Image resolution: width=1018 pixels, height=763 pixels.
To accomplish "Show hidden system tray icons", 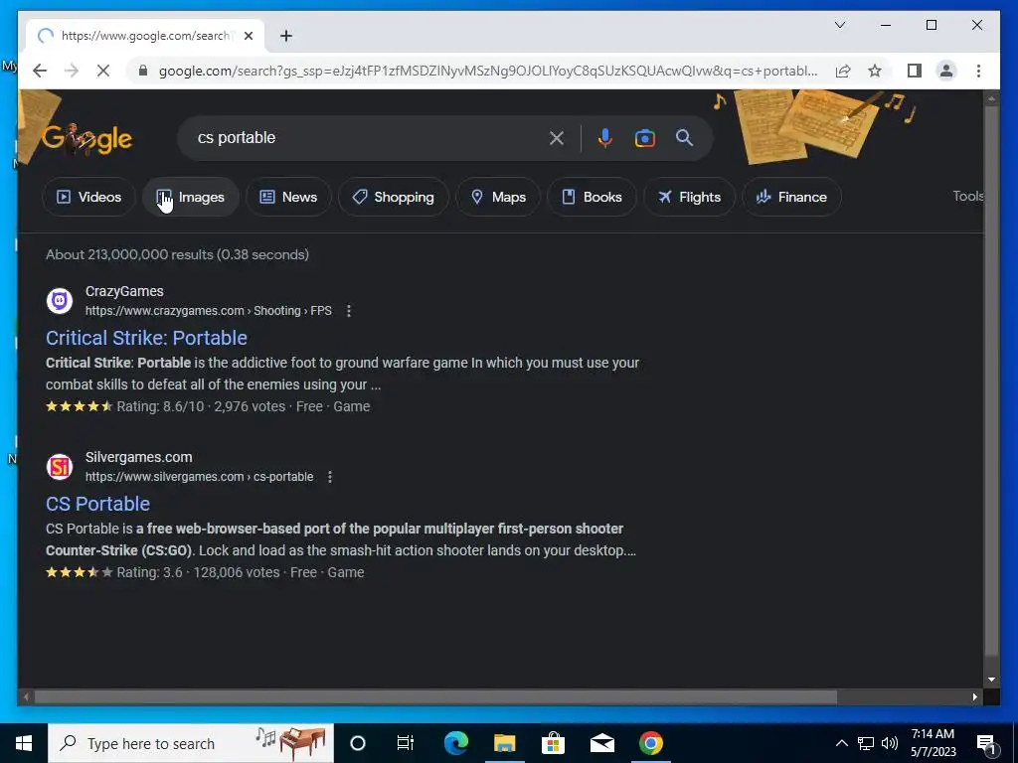I will click(841, 743).
